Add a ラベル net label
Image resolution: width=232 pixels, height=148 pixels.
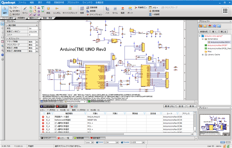pos(115,10)
